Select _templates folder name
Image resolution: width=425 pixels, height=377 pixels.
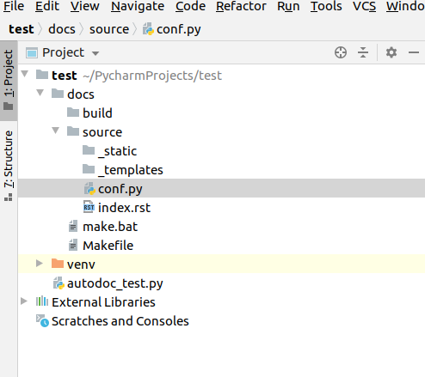pos(131,170)
